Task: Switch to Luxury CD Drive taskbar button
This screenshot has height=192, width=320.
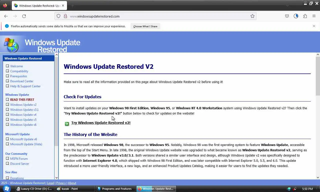Action: [x=34, y=189]
